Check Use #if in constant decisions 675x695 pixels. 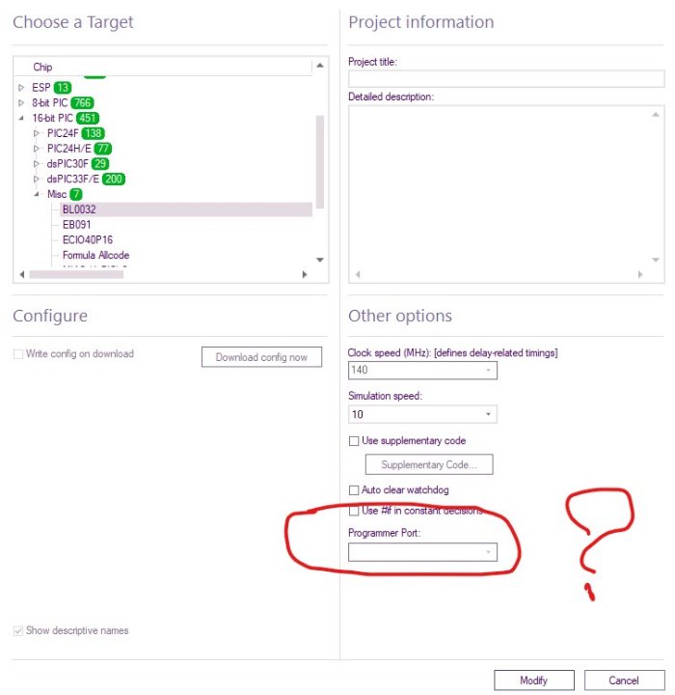[354, 511]
